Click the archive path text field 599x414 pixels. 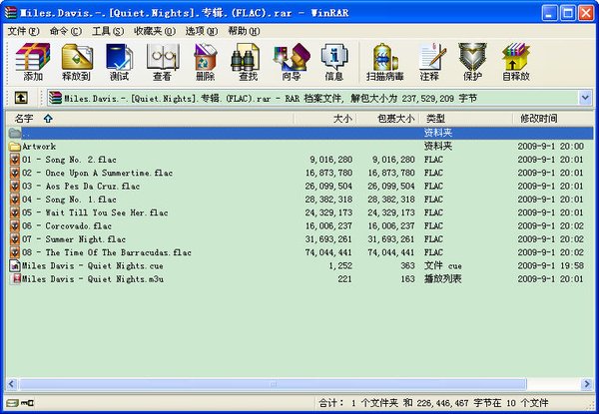(313, 98)
